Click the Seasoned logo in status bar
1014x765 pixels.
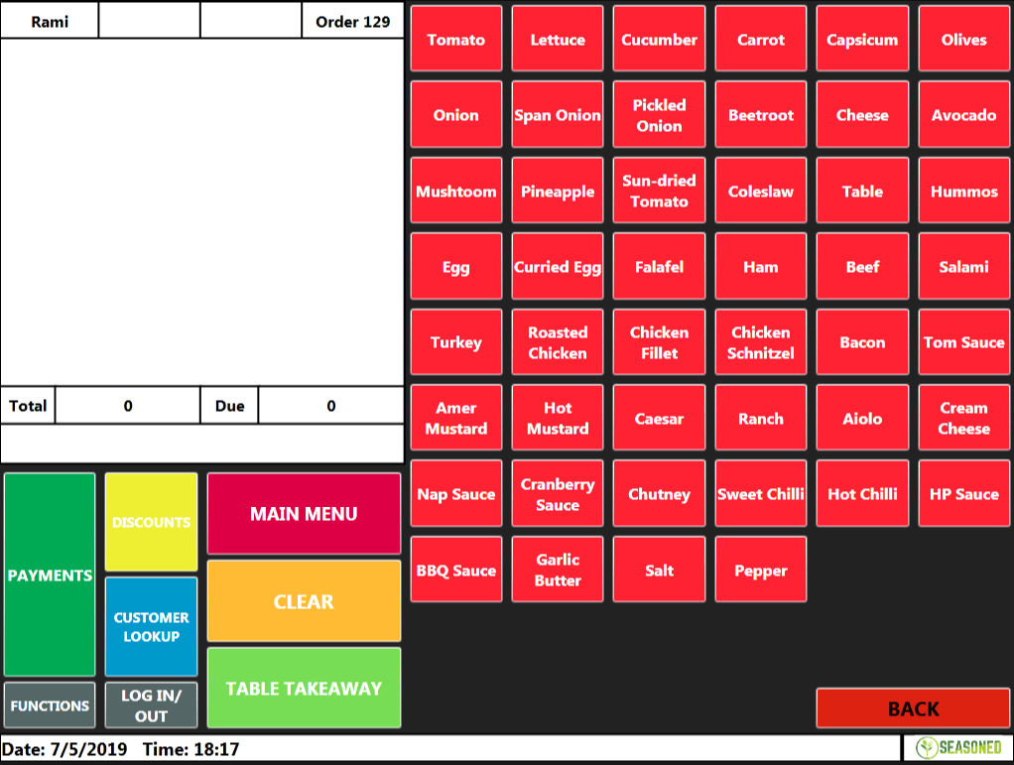point(958,747)
